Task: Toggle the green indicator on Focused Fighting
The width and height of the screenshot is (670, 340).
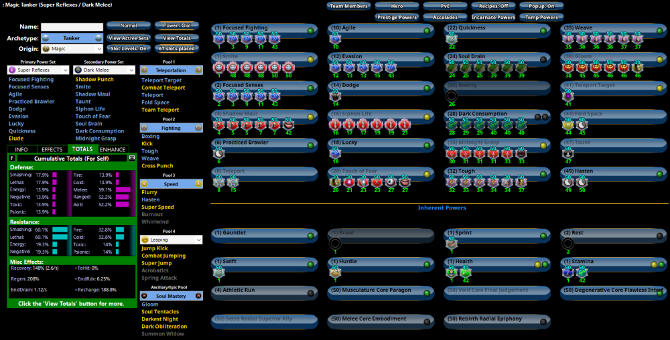Action: click(x=311, y=31)
